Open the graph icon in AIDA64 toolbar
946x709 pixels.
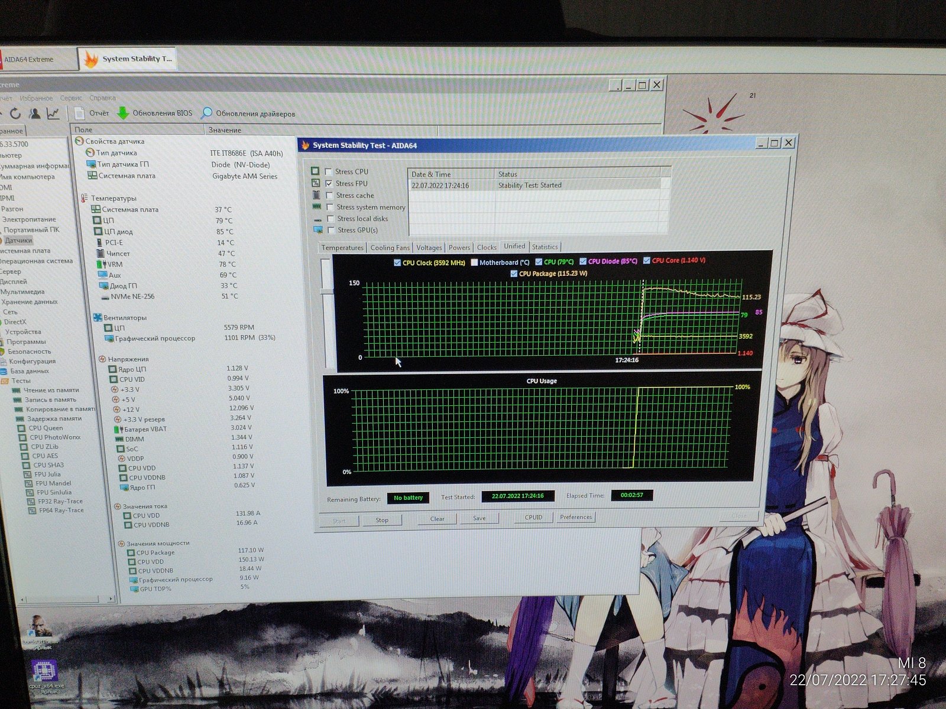click(53, 113)
